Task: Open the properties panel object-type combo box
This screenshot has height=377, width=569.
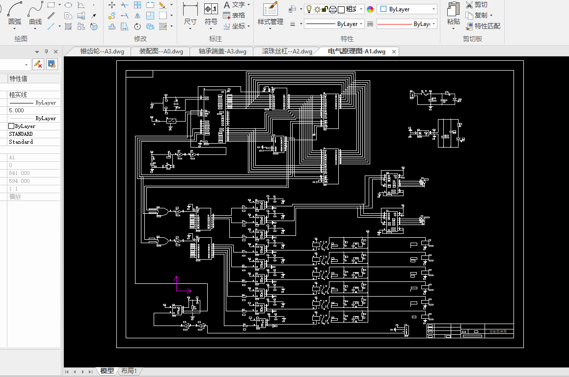Action: 15,65
